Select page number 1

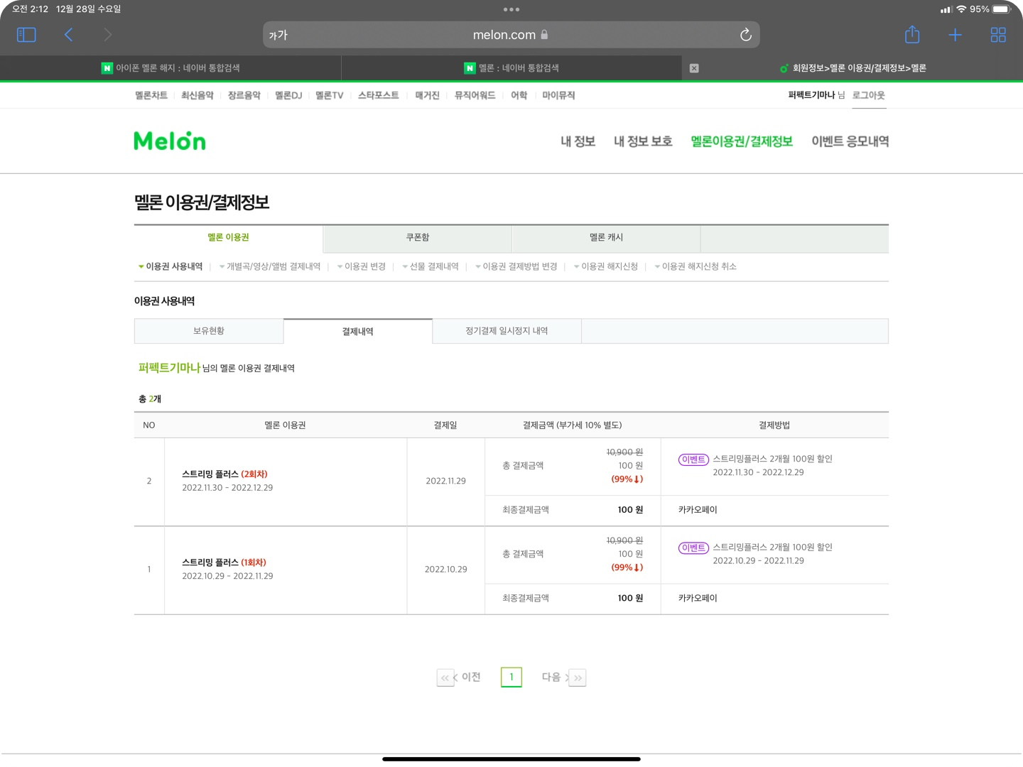(511, 678)
